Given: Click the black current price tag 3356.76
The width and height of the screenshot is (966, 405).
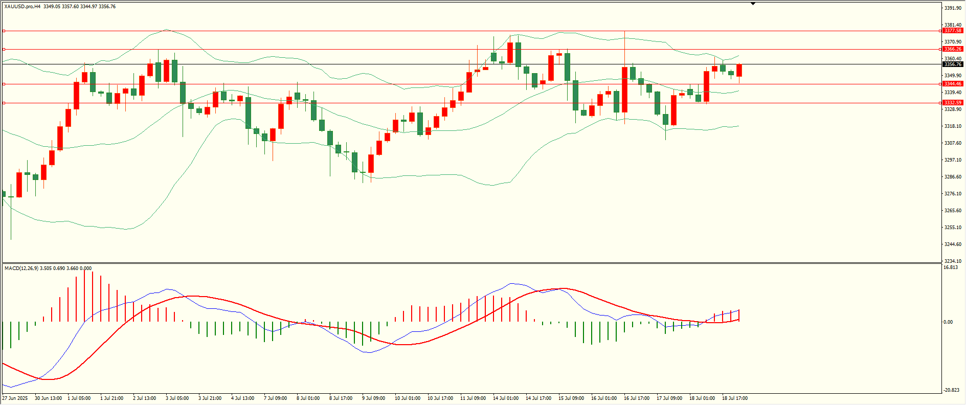Looking at the screenshot, I should (953, 64).
